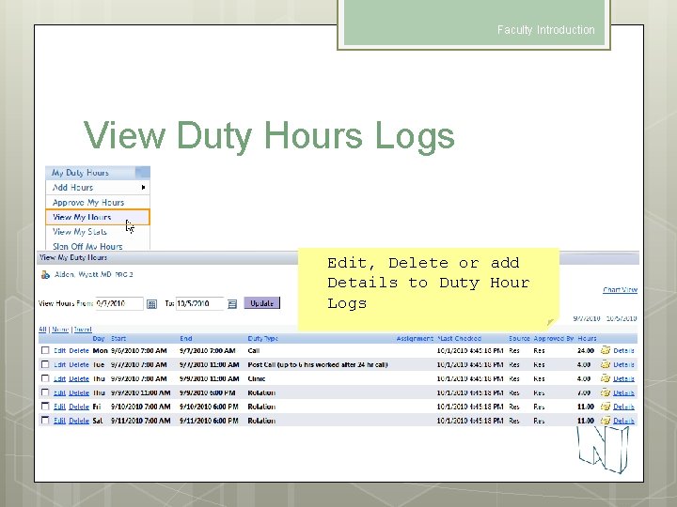Select Add Hours menu item

click(x=98, y=188)
